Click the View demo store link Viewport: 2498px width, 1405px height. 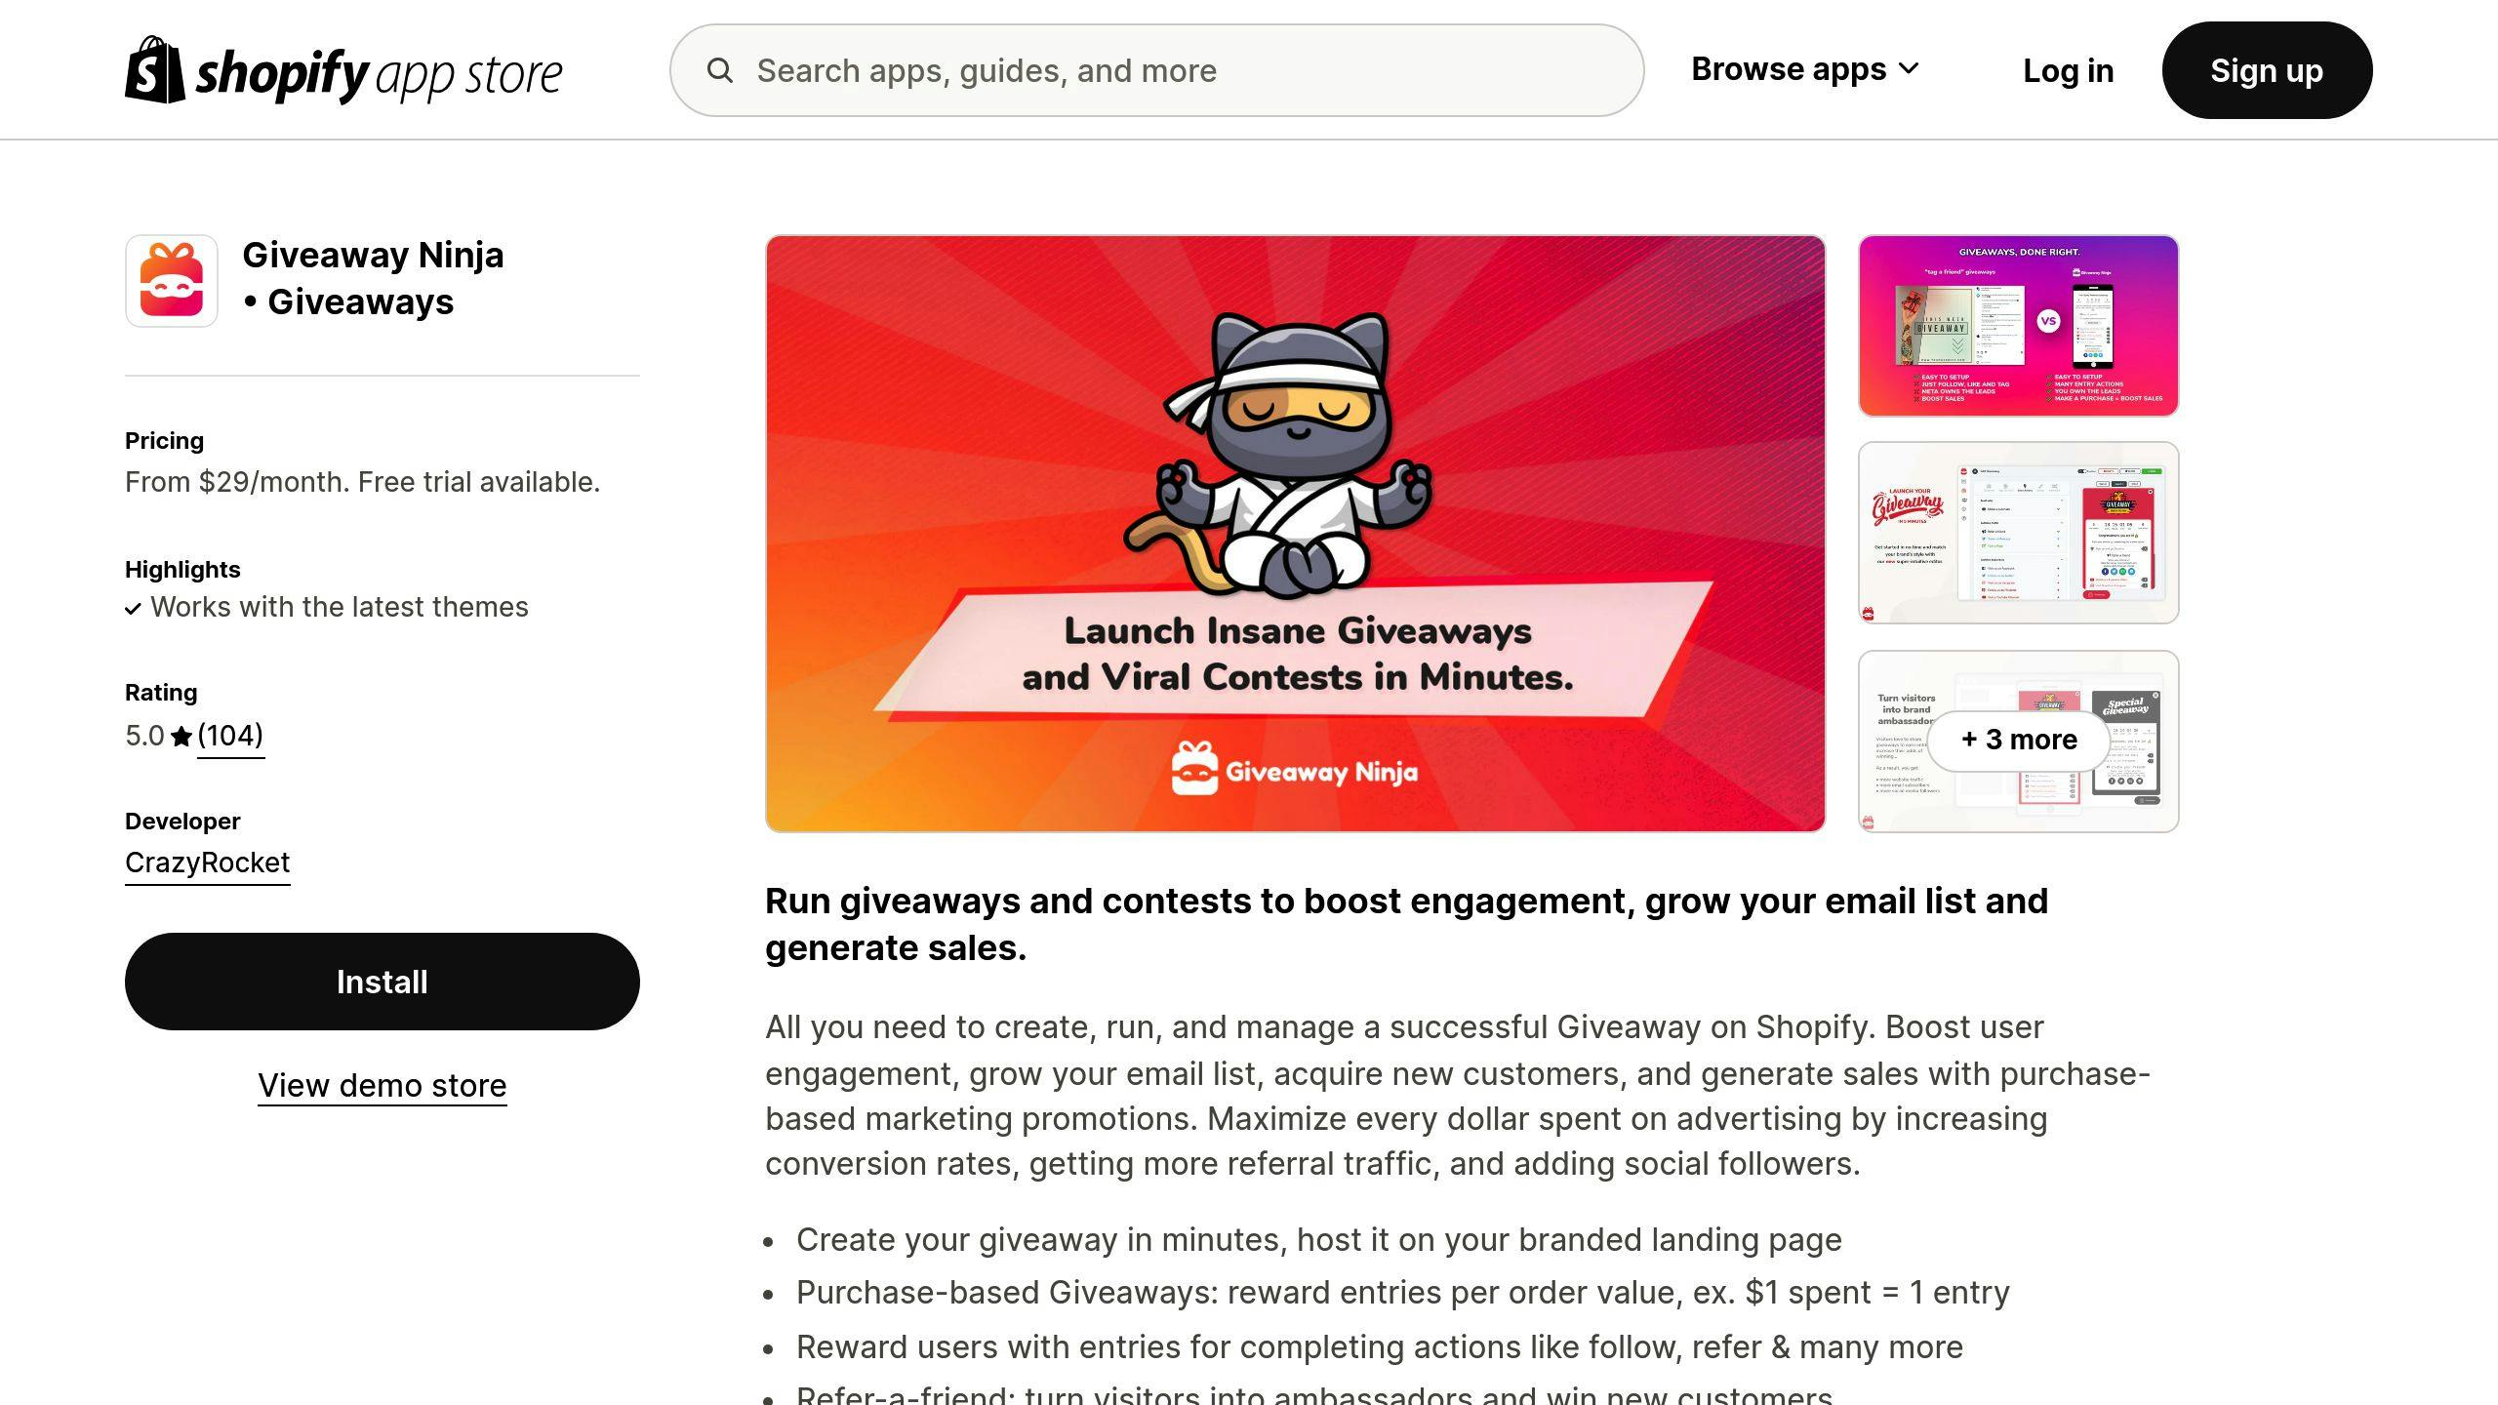pos(381,1084)
